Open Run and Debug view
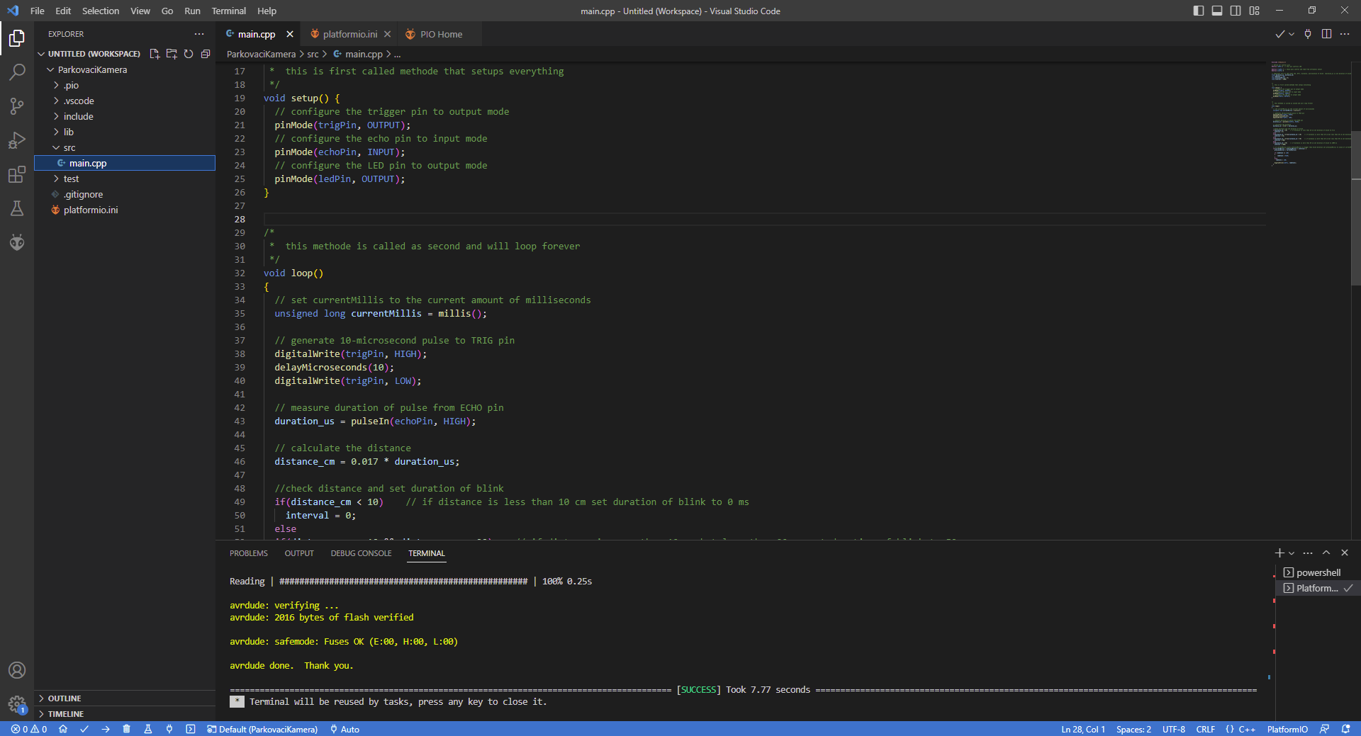The image size is (1361, 736). click(17, 140)
